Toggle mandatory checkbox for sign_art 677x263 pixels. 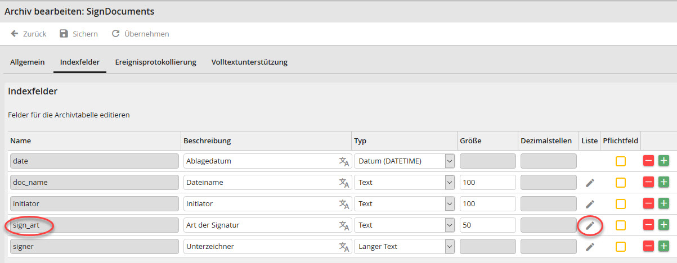point(621,225)
